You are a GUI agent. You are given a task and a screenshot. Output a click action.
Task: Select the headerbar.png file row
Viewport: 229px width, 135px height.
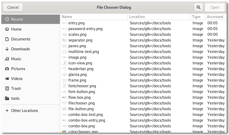coord(81,69)
